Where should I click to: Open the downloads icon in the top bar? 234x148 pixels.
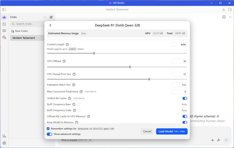(224, 10)
